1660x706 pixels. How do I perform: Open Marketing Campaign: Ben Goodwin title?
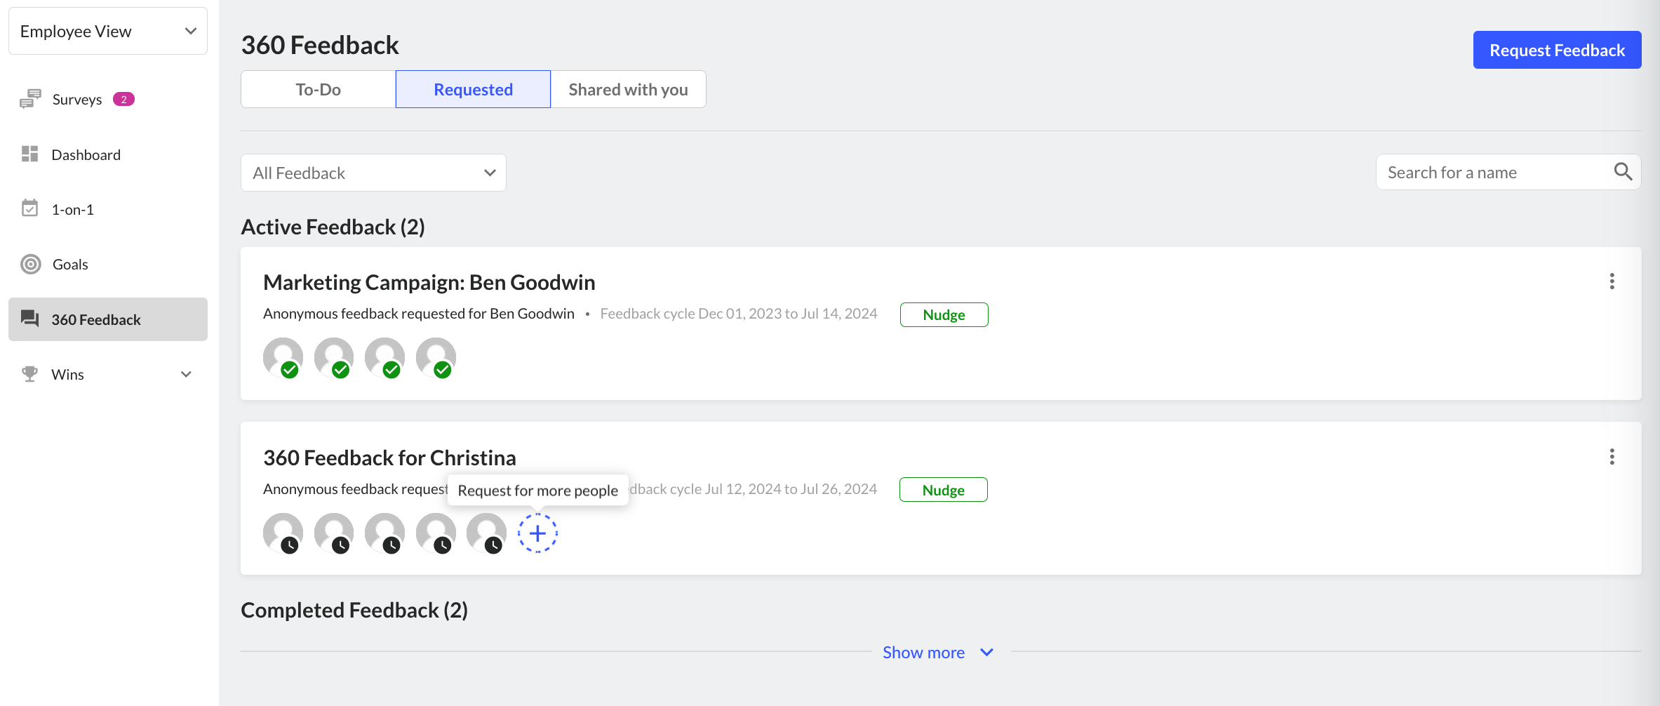point(429,282)
